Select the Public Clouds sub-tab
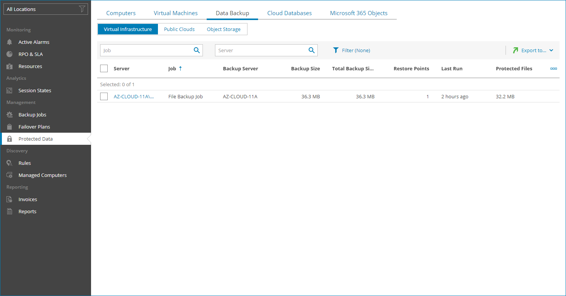Screen dimensions: 566x296 point(179,29)
